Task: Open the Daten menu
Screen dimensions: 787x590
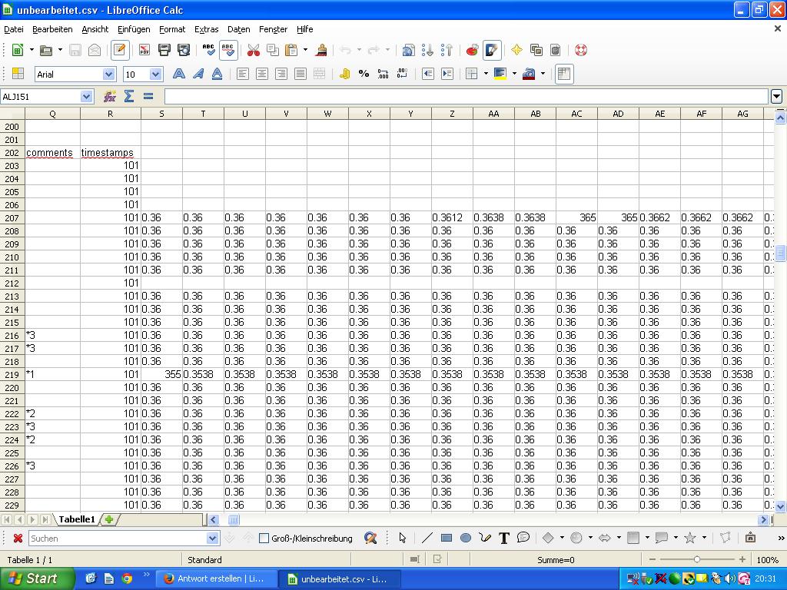Action: pos(238,30)
